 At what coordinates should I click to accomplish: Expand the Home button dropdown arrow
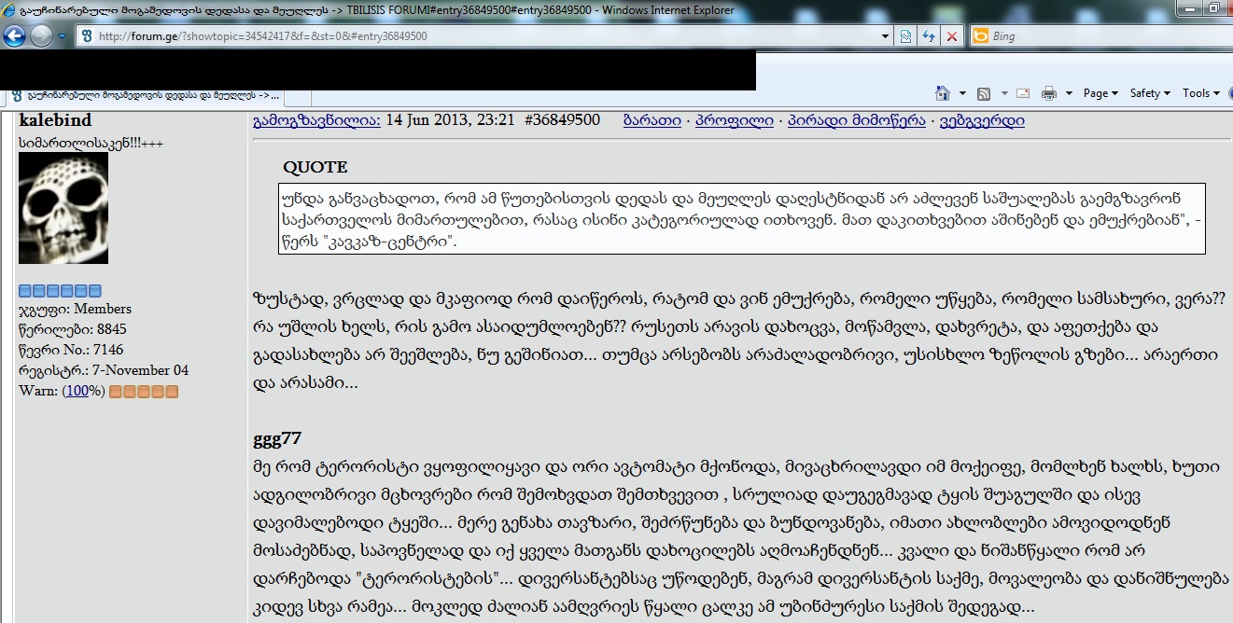coord(962,93)
